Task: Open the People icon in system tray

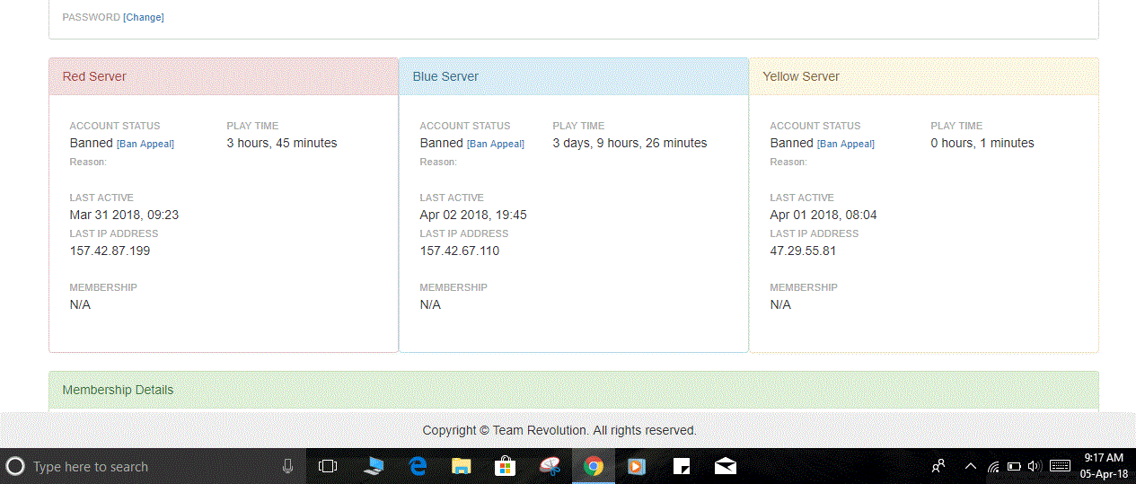Action: [938, 466]
